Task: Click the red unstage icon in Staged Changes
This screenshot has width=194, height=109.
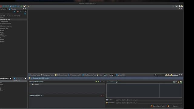Action: click(102, 95)
